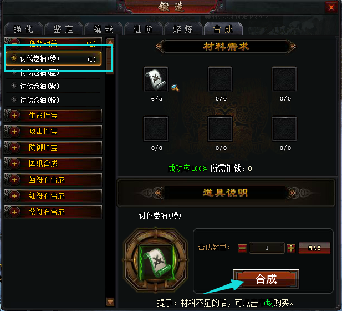Click the recipe list scrollbar handle
342x311 pixels.
[x=110, y=61]
